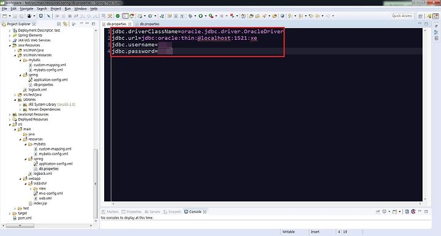Close the Project Explorer view tab

coord(34,24)
